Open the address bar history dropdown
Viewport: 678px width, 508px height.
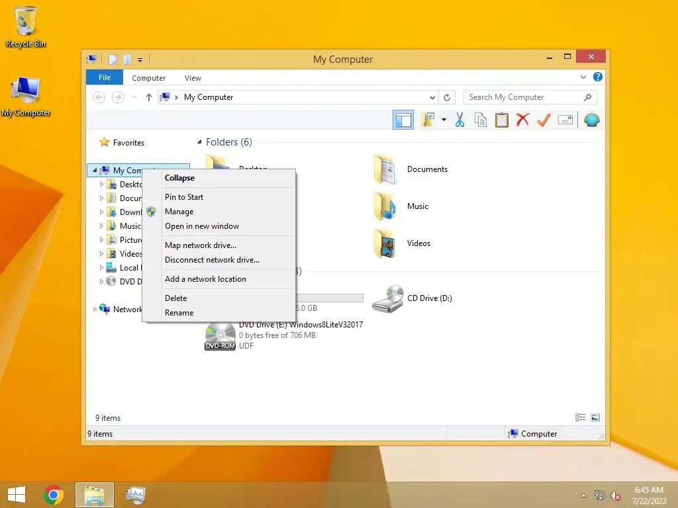432,97
